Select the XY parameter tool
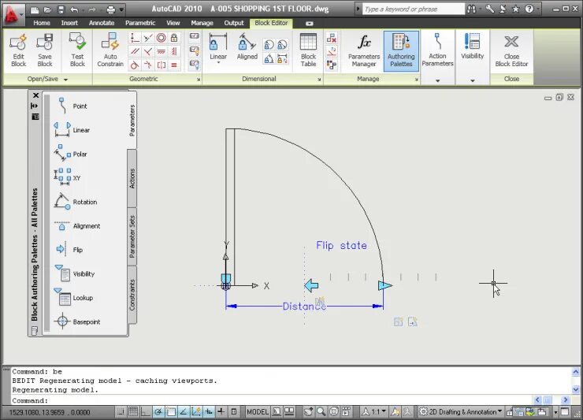The height and width of the screenshot is (420, 583). click(69, 178)
